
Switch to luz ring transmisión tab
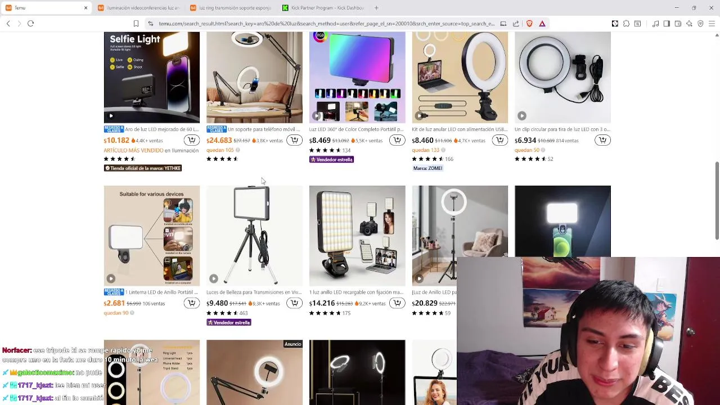coord(231,8)
